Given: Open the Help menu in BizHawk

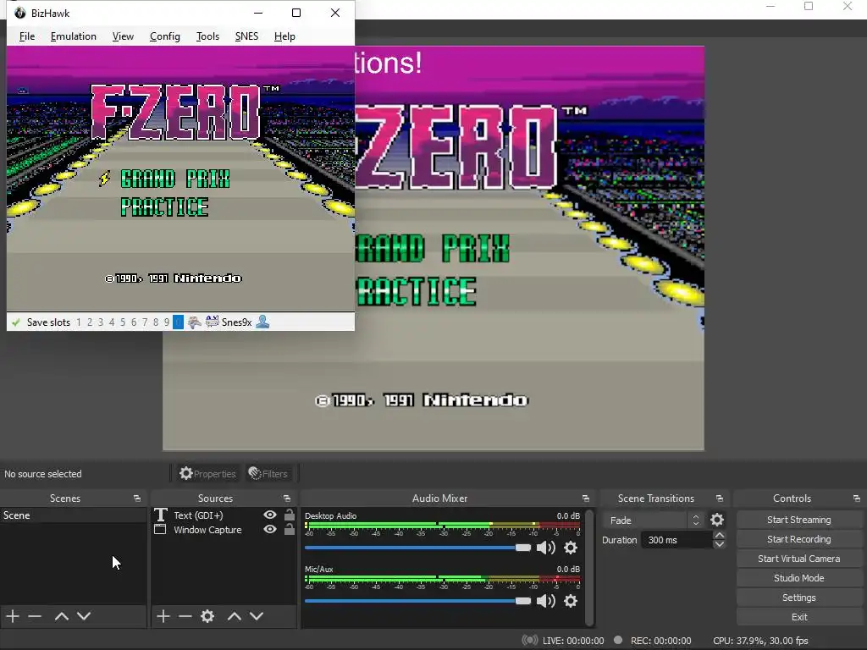Looking at the screenshot, I should pos(284,36).
